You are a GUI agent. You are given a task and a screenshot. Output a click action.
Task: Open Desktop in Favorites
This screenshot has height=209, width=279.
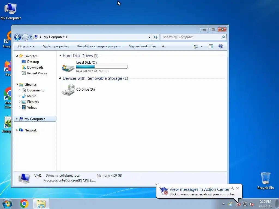[33, 62]
